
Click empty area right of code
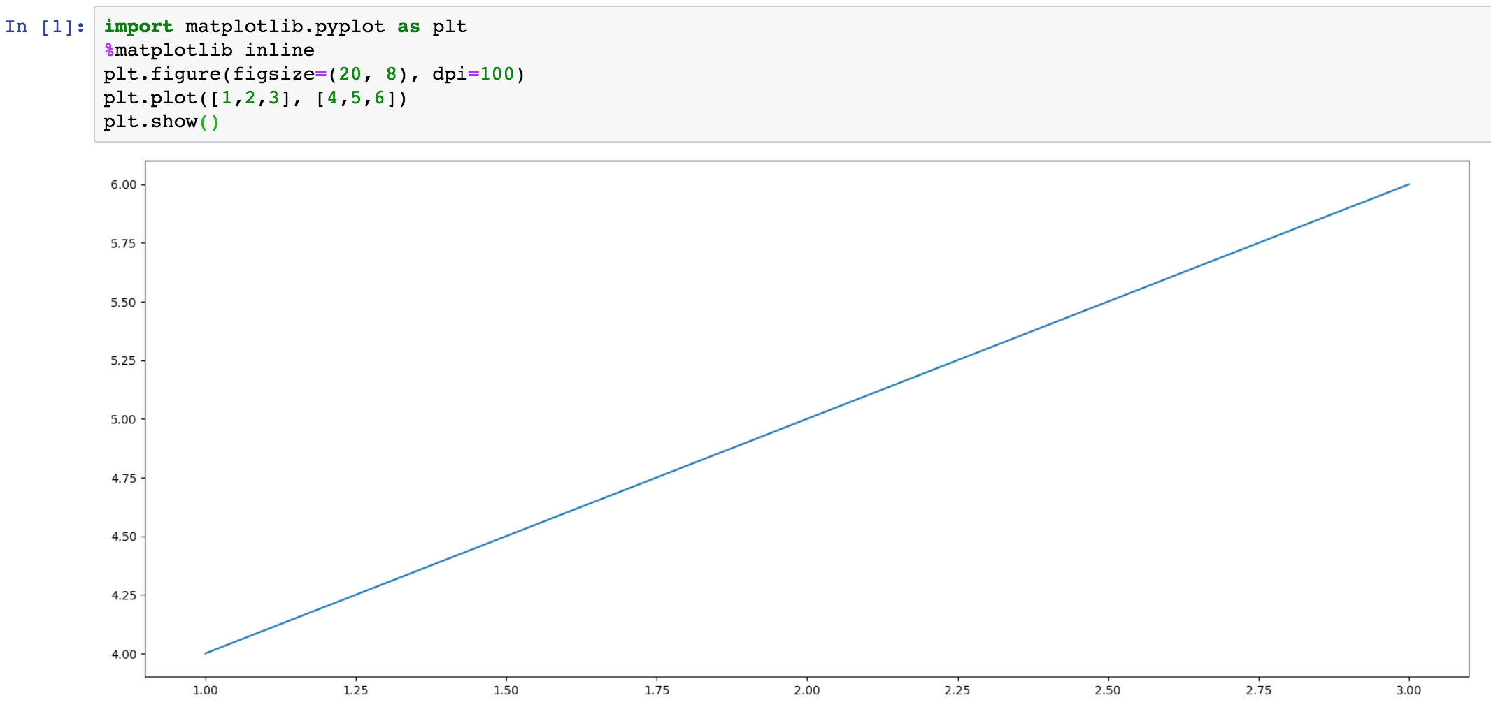pyautogui.click(x=979, y=74)
